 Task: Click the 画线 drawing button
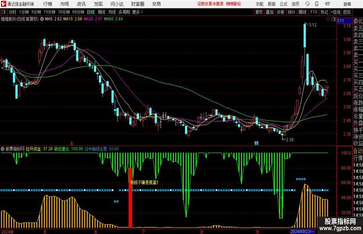tap(302, 12)
